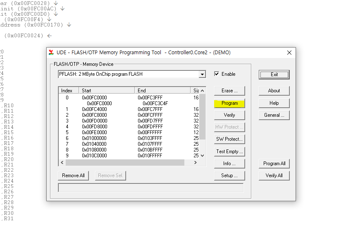Click the left arrow of horizontal scrollbar
Viewport: 353px width, 231px height.
click(62, 163)
